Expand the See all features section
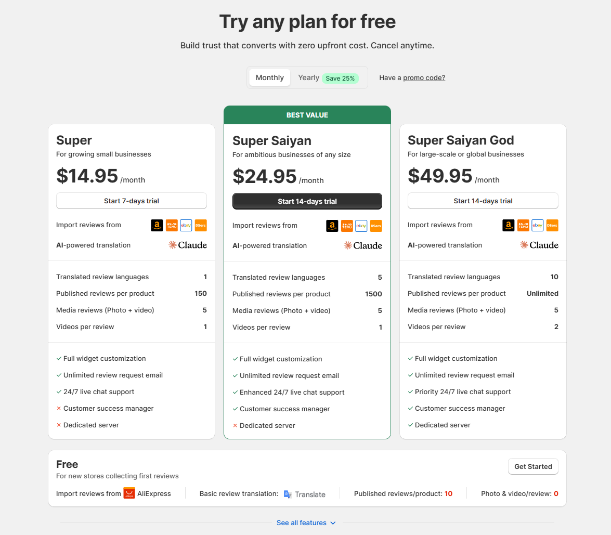Viewport: 611px width, 535px height. (x=306, y=523)
